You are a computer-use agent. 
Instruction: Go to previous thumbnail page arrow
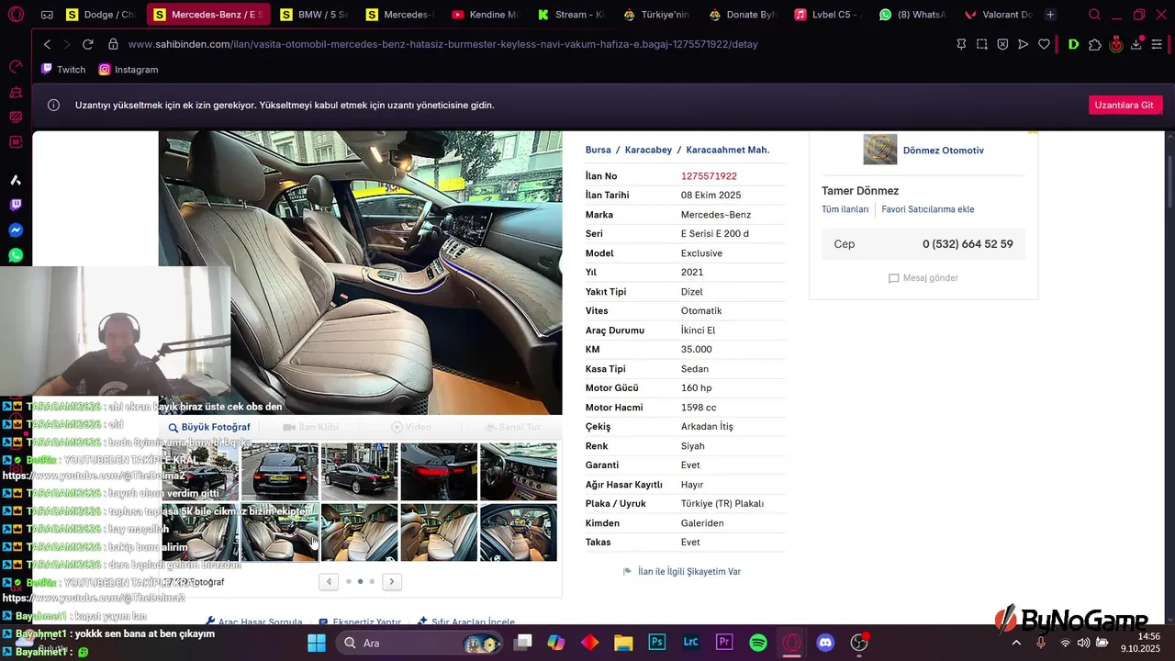click(329, 581)
